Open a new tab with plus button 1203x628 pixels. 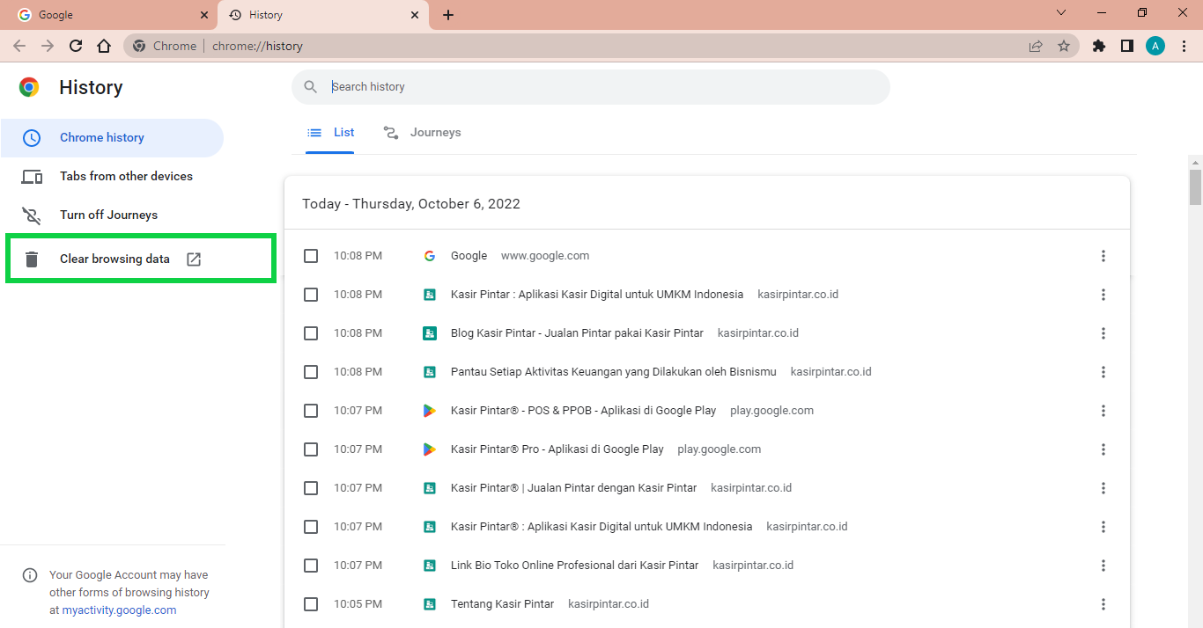coord(448,15)
